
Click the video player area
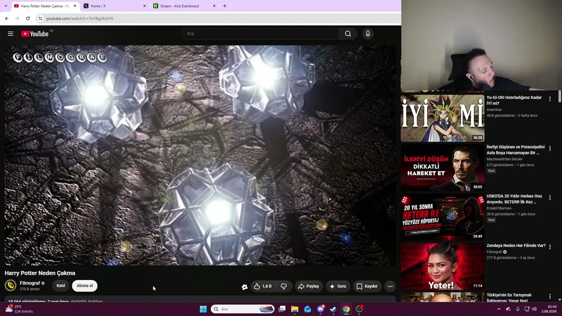click(200, 155)
